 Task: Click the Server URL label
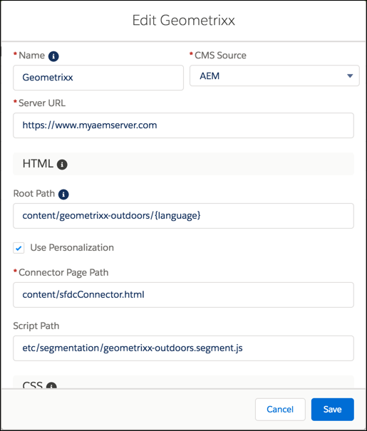[42, 103]
